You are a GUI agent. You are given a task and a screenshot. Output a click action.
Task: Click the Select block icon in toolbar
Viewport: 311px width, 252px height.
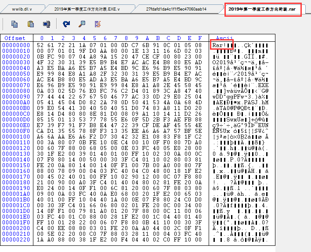point(46,24)
